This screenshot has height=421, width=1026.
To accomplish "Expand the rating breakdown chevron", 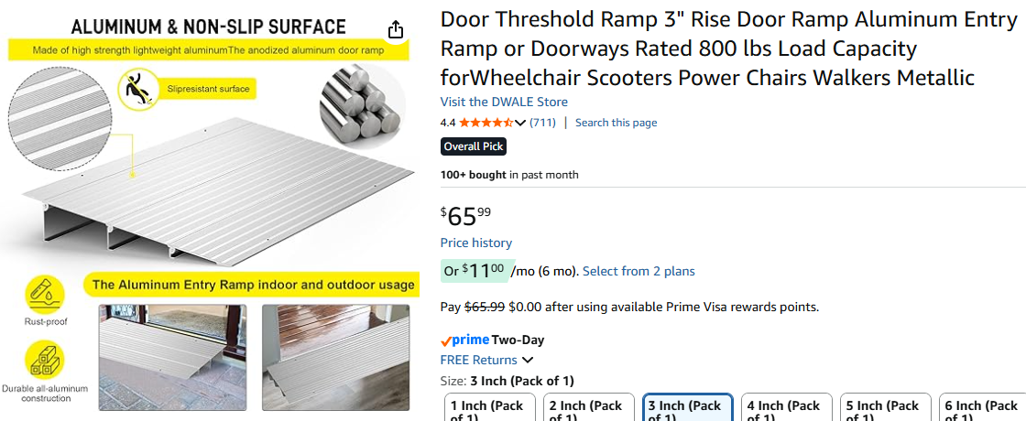I will coord(521,123).
